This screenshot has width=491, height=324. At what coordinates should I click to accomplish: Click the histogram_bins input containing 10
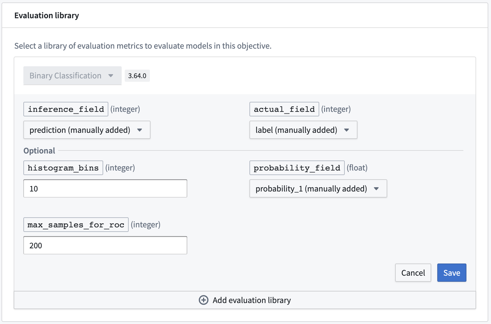(x=105, y=189)
